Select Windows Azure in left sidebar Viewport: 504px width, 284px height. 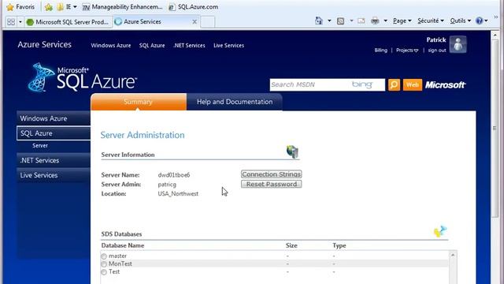pos(54,118)
